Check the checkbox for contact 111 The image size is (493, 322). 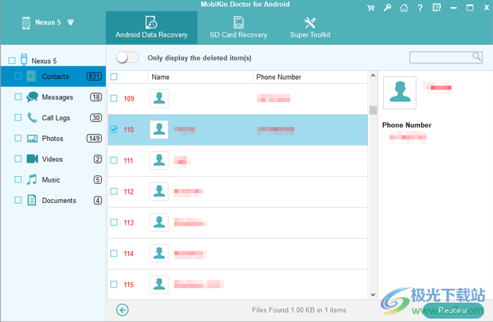tap(114, 160)
